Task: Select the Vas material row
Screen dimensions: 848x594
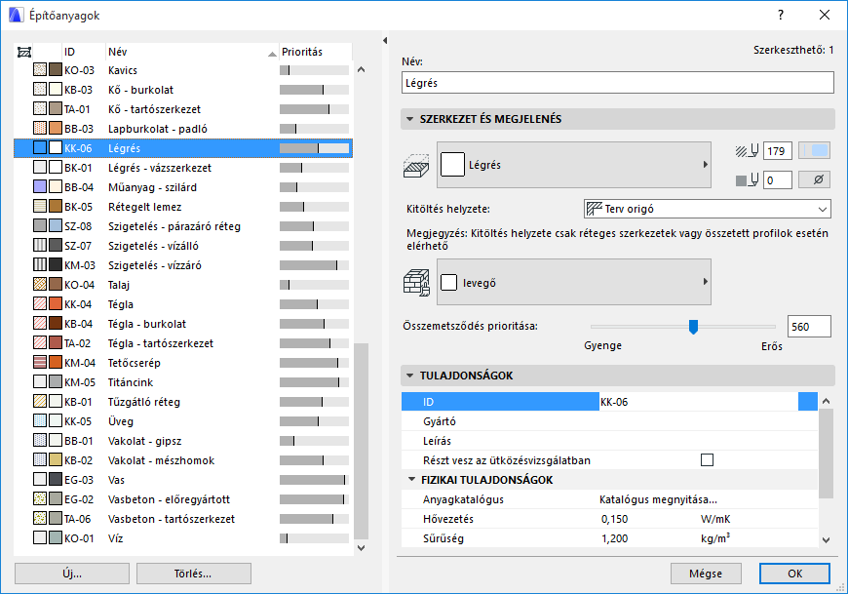Action: [183, 480]
